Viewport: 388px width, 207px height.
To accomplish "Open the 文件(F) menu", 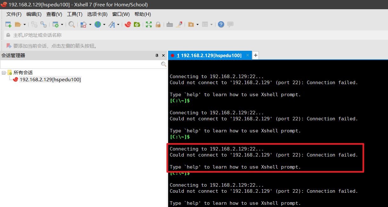I will (x=14, y=14).
